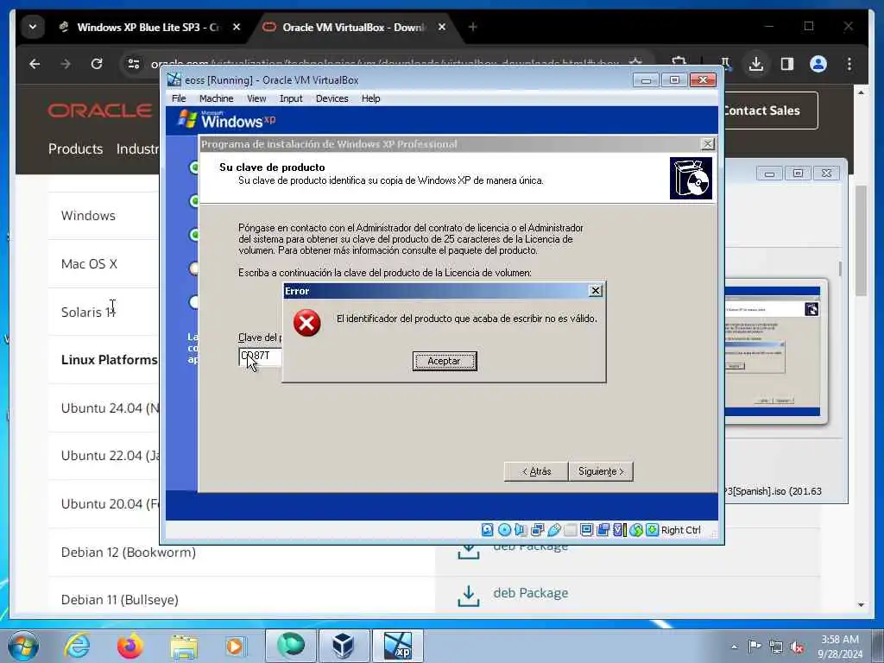This screenshot has width=884, height=663.
Task: Select Mac OS X platform entry
Action: pyautogui.click(x=89, y=264)
